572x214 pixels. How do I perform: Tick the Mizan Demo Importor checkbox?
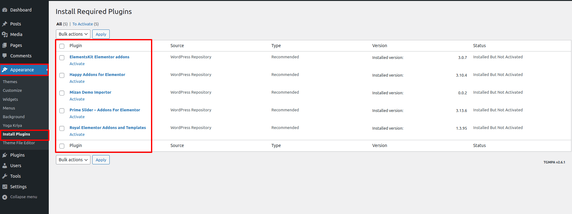pos(62,93)
